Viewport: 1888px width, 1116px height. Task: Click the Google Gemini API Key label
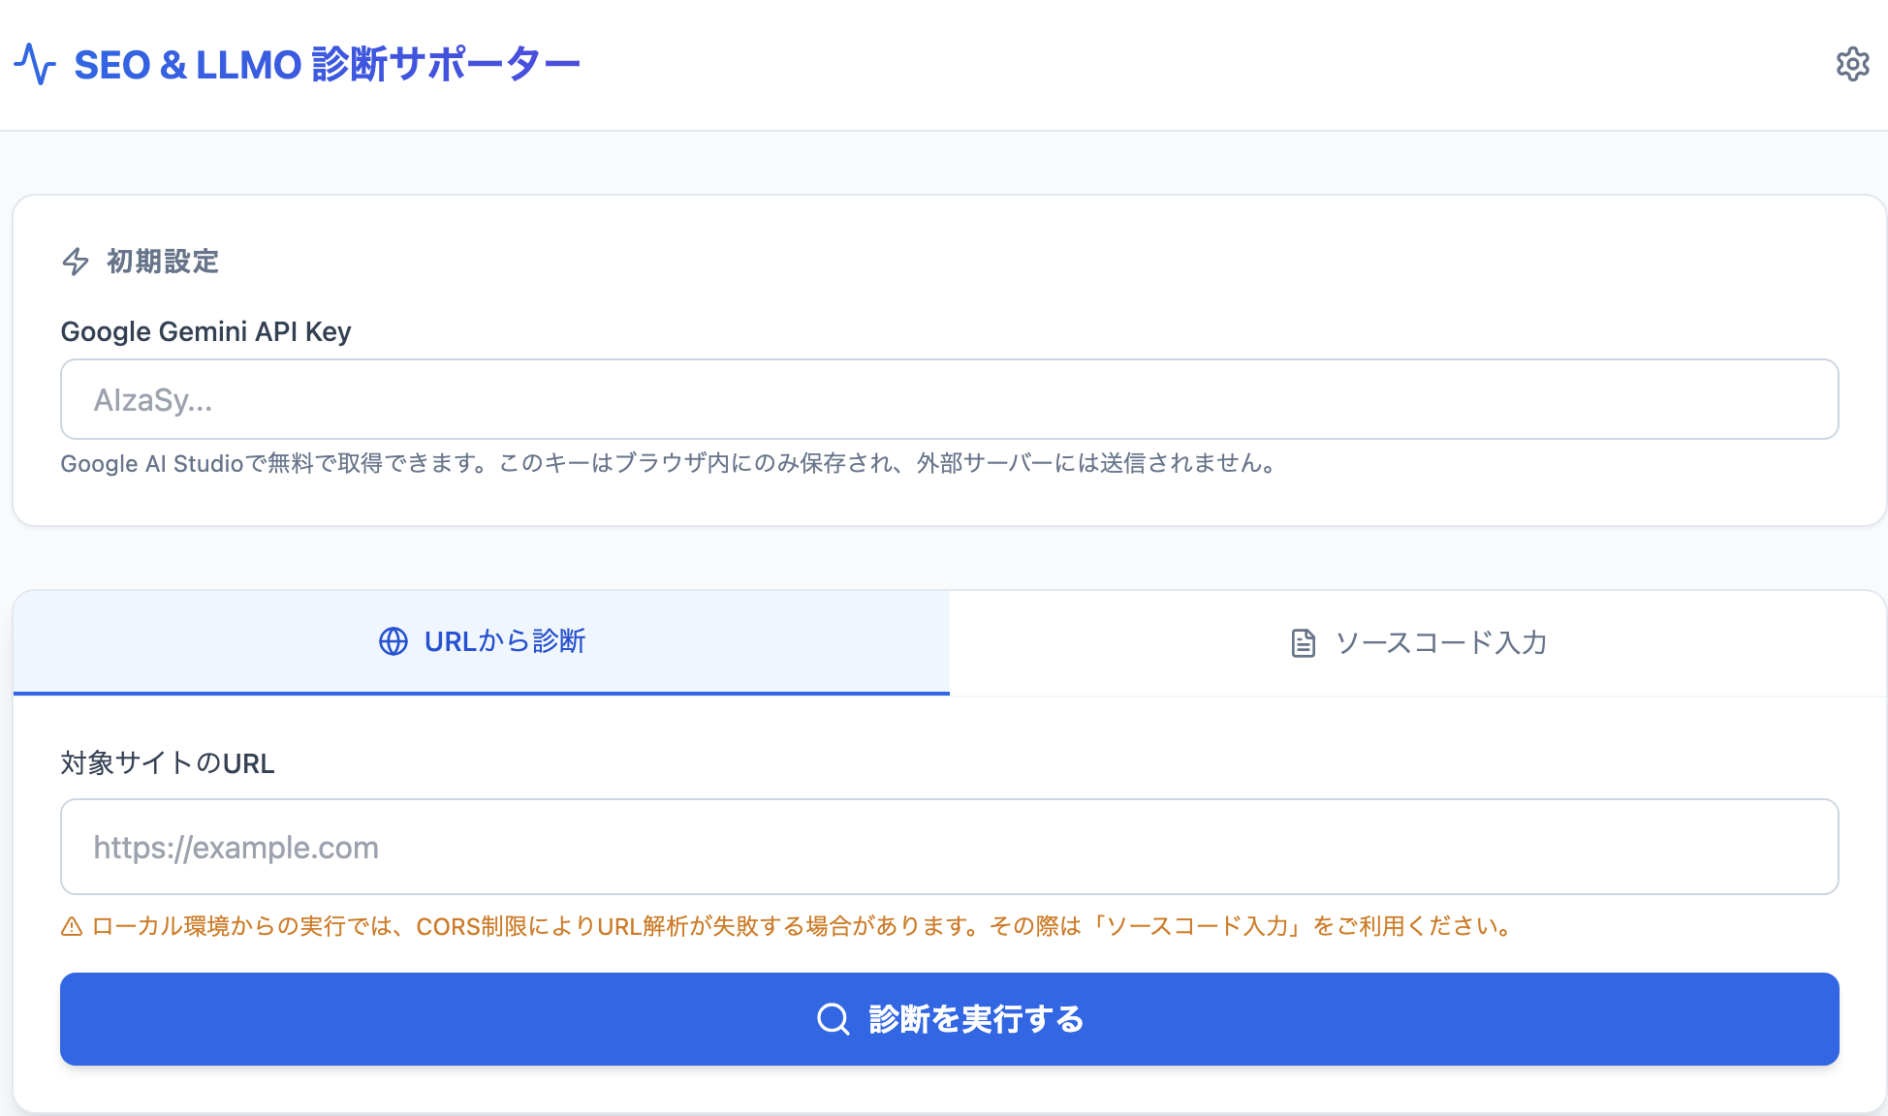pyautogui.click(x=206, y=331)
